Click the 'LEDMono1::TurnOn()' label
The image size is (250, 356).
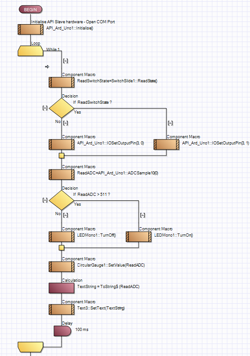[173, 235]
